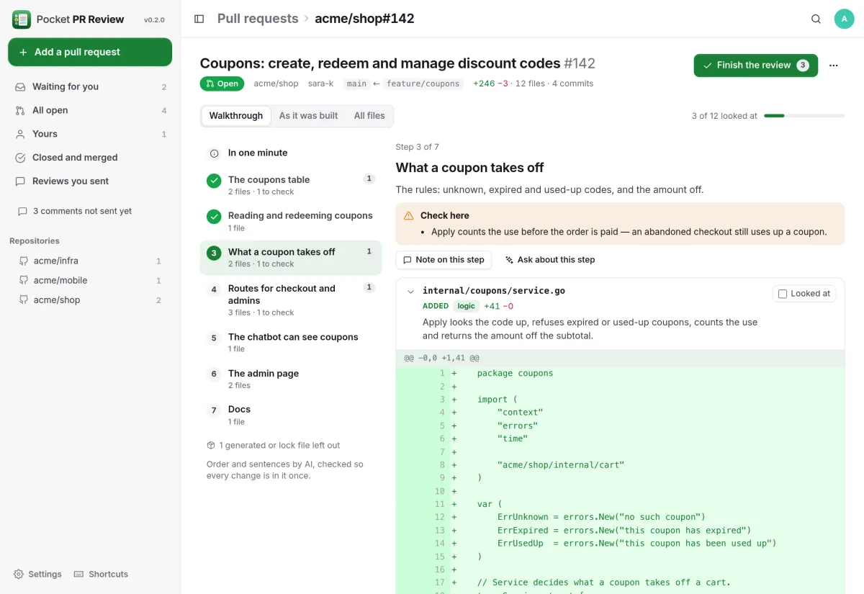Image resolution: width=864 pixels, height=594 pixels.
Task: Open Reviews you sent
Action: click(90, 181)
